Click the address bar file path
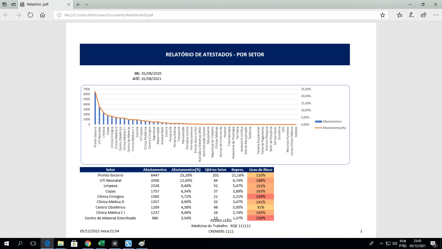442x249 pixels. [109, 15]
